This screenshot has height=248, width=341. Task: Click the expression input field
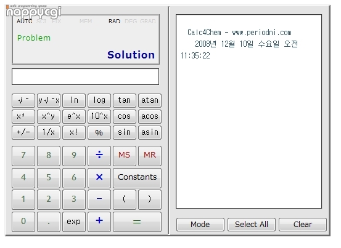(x=86, y=77)
